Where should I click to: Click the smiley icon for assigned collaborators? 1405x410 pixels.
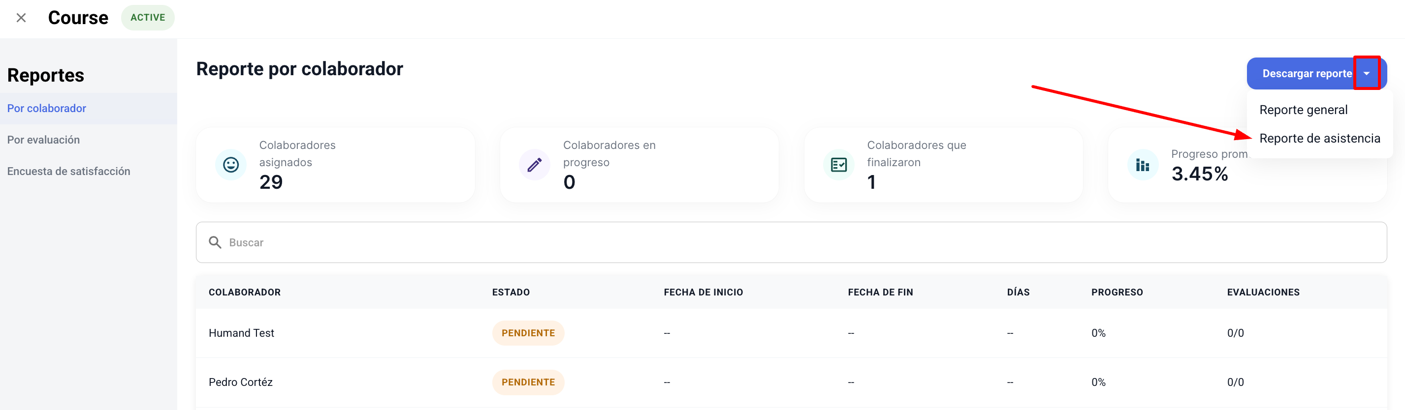(231, 164)
